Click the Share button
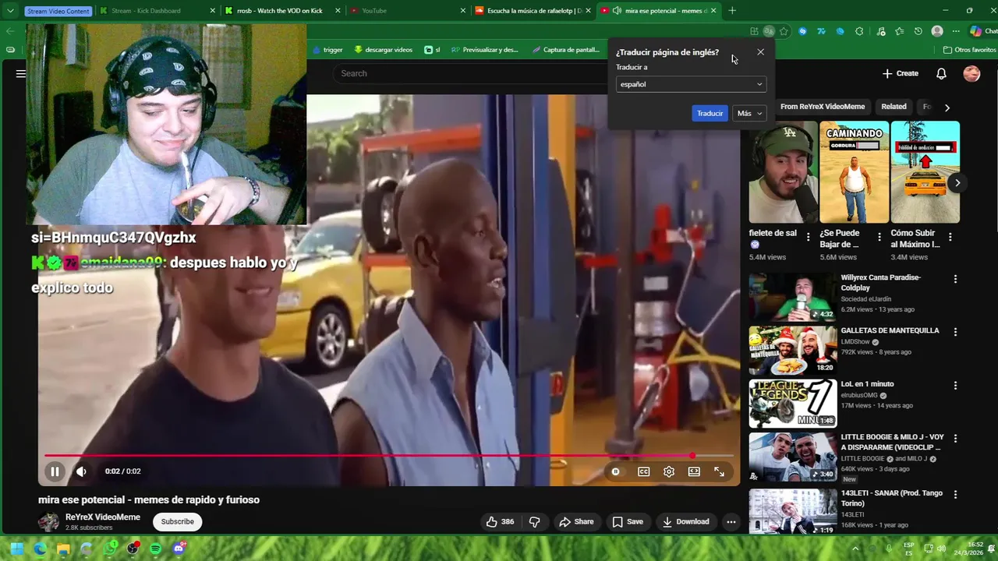The image size is (998, 561). 576,522
